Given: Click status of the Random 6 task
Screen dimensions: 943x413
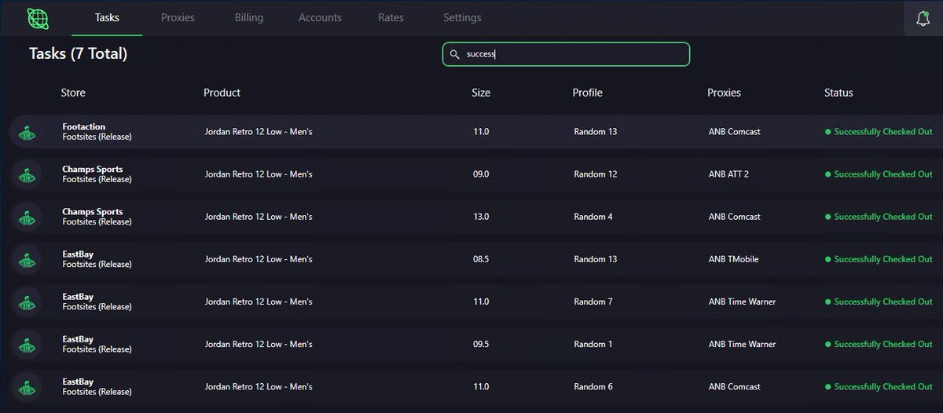Looking at the screenshot, I should click(x=879, y=386).
